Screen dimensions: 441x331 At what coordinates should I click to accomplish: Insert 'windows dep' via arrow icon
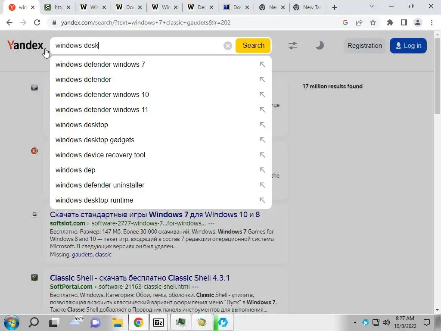pos(262,170)
